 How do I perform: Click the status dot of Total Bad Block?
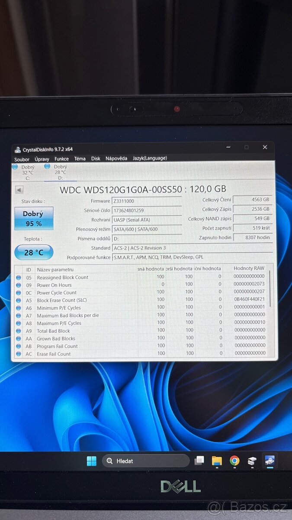point(19,331)
